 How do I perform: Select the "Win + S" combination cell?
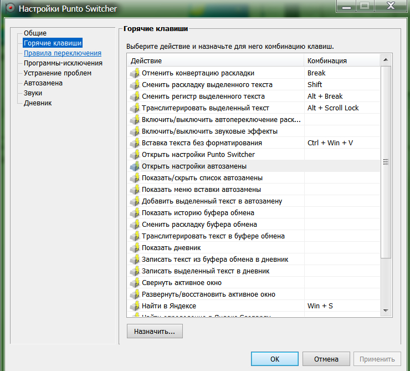342,306
